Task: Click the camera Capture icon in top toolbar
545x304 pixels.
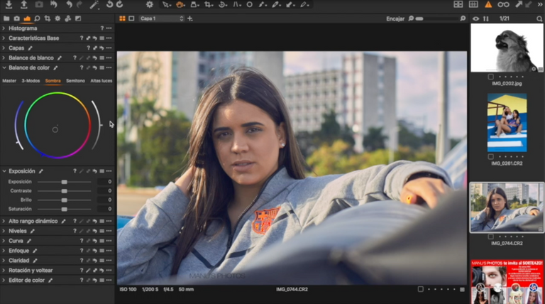Action: coord(39,4)
